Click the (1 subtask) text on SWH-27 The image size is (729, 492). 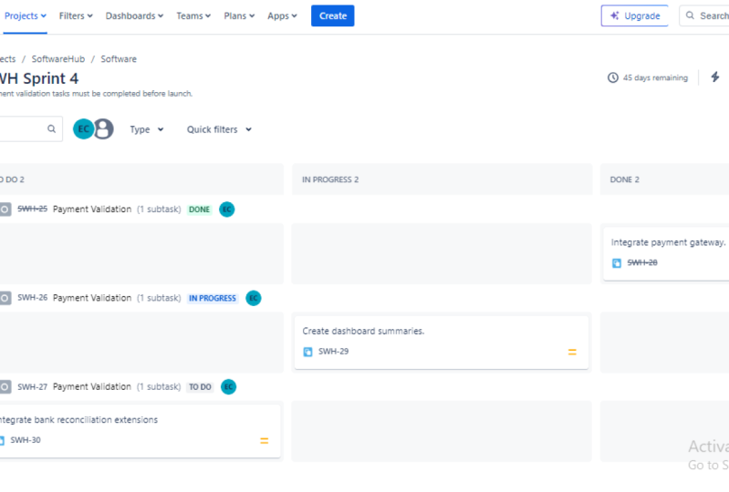click(159, 386)
